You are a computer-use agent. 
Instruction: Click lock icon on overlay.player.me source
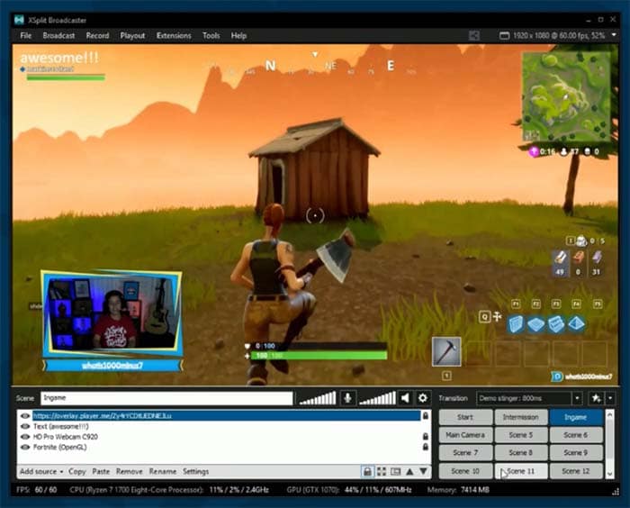pos(425,415)
